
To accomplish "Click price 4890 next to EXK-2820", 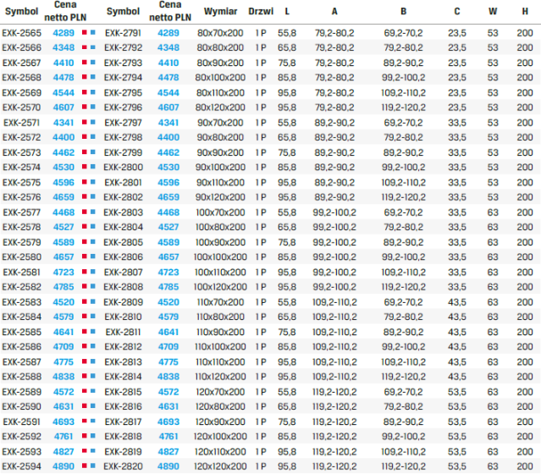I will coord(168,466).
